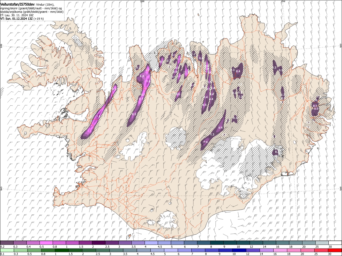Pick the bottom-row rain swatch starting at 0.3
This screenshot has height=256, width=342.
21,250
